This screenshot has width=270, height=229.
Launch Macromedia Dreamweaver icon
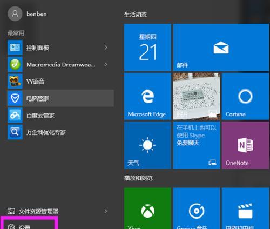(x=15, y=64)
